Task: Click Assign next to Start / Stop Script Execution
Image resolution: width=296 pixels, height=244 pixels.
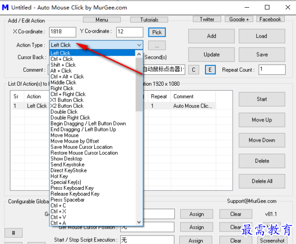Action: click(196, 240)
